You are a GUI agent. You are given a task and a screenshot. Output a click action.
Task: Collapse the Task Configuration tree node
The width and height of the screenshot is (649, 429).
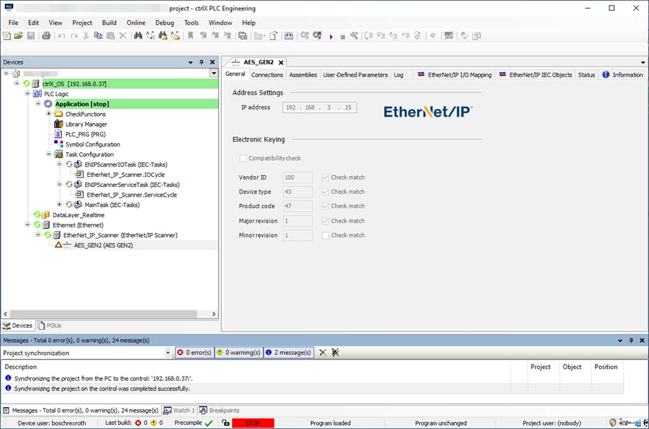click(49, 154)
